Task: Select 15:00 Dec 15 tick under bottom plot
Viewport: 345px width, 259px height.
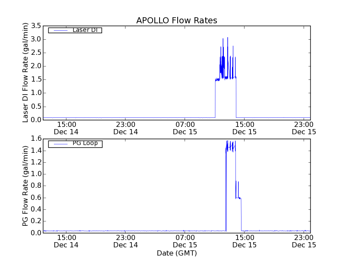Action: [x=244, y=241]
